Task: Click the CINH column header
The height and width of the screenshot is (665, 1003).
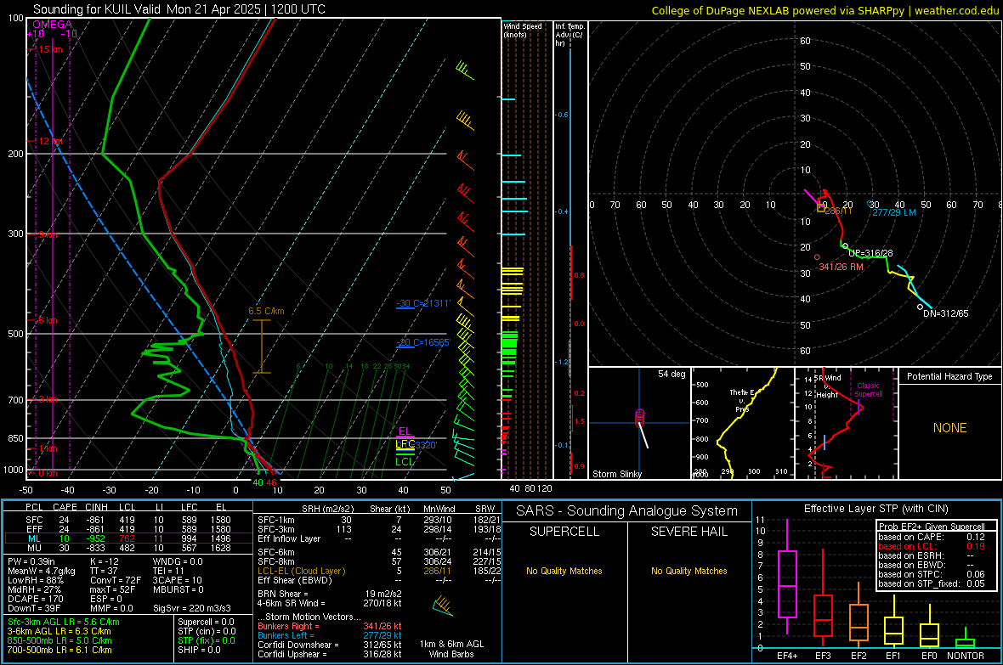Action: pos(96,507)
